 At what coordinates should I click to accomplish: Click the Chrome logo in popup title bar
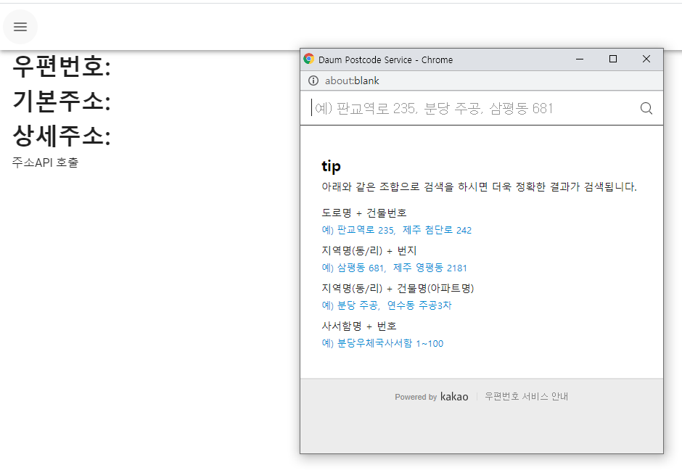[x=309, y=59]
